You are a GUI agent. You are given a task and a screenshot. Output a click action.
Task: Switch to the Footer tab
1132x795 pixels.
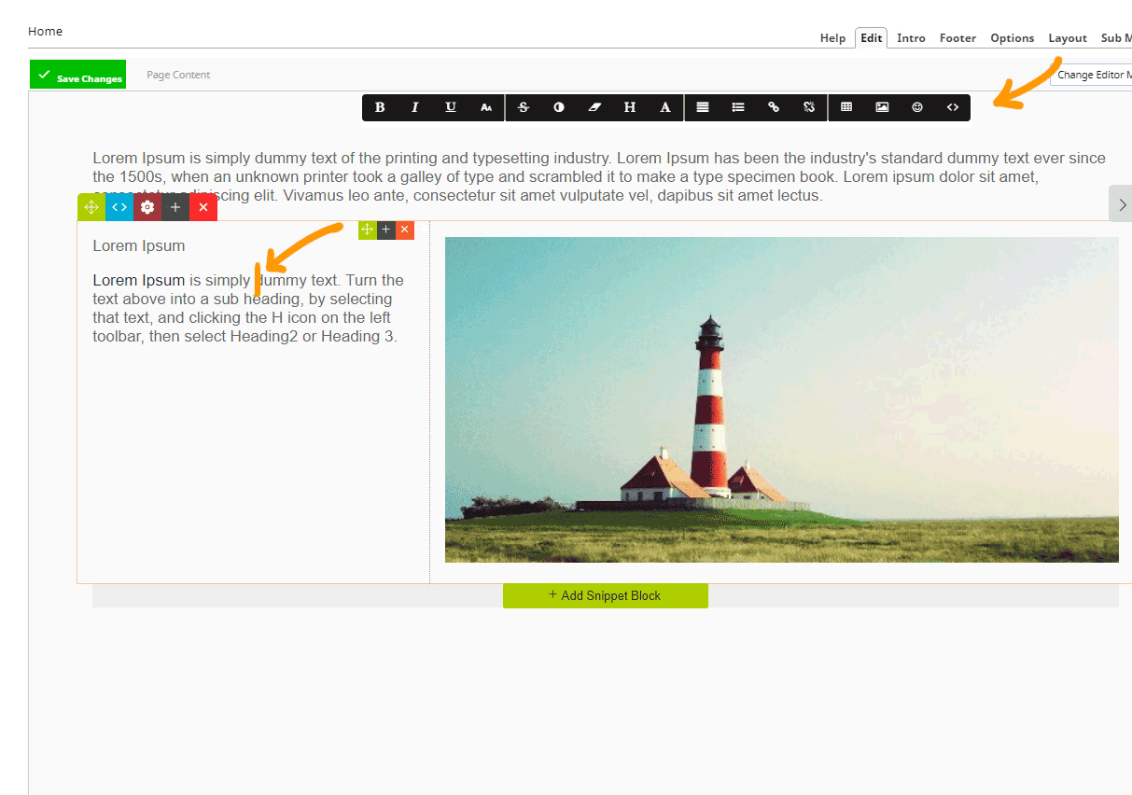click(x=957, y=38)
